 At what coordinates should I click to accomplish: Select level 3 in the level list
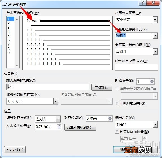coord(10,28)
